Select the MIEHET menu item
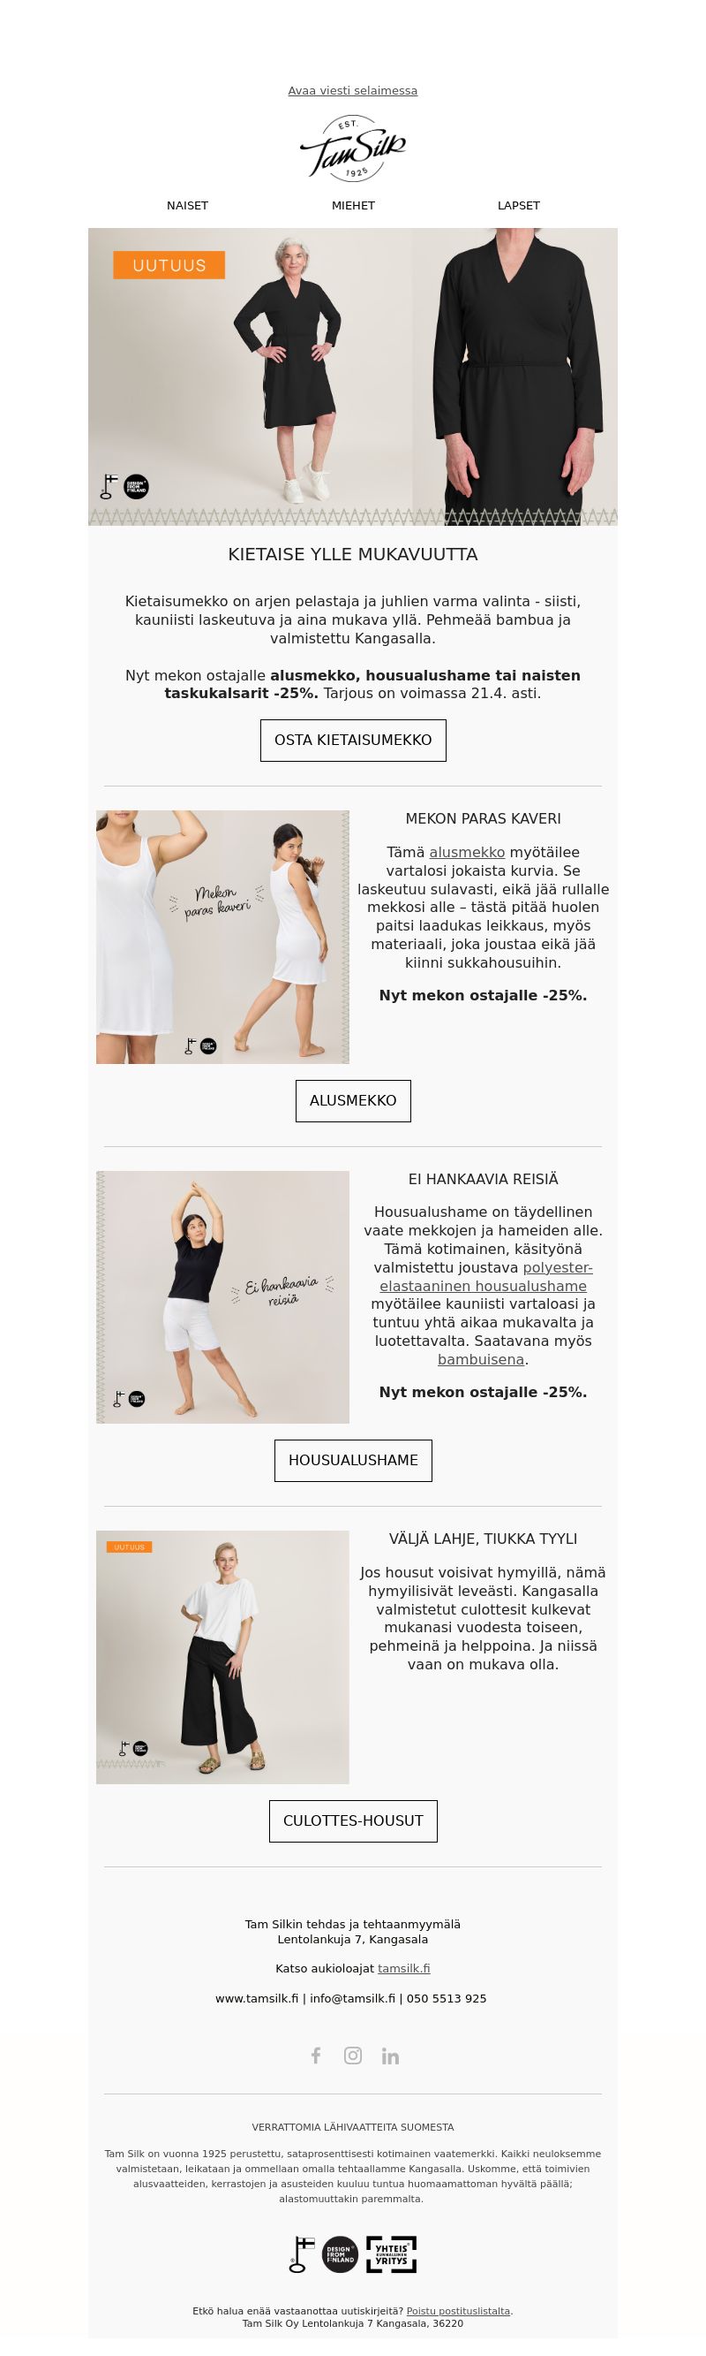Screen dimensions: 706x2356 (x=354, y=206)
